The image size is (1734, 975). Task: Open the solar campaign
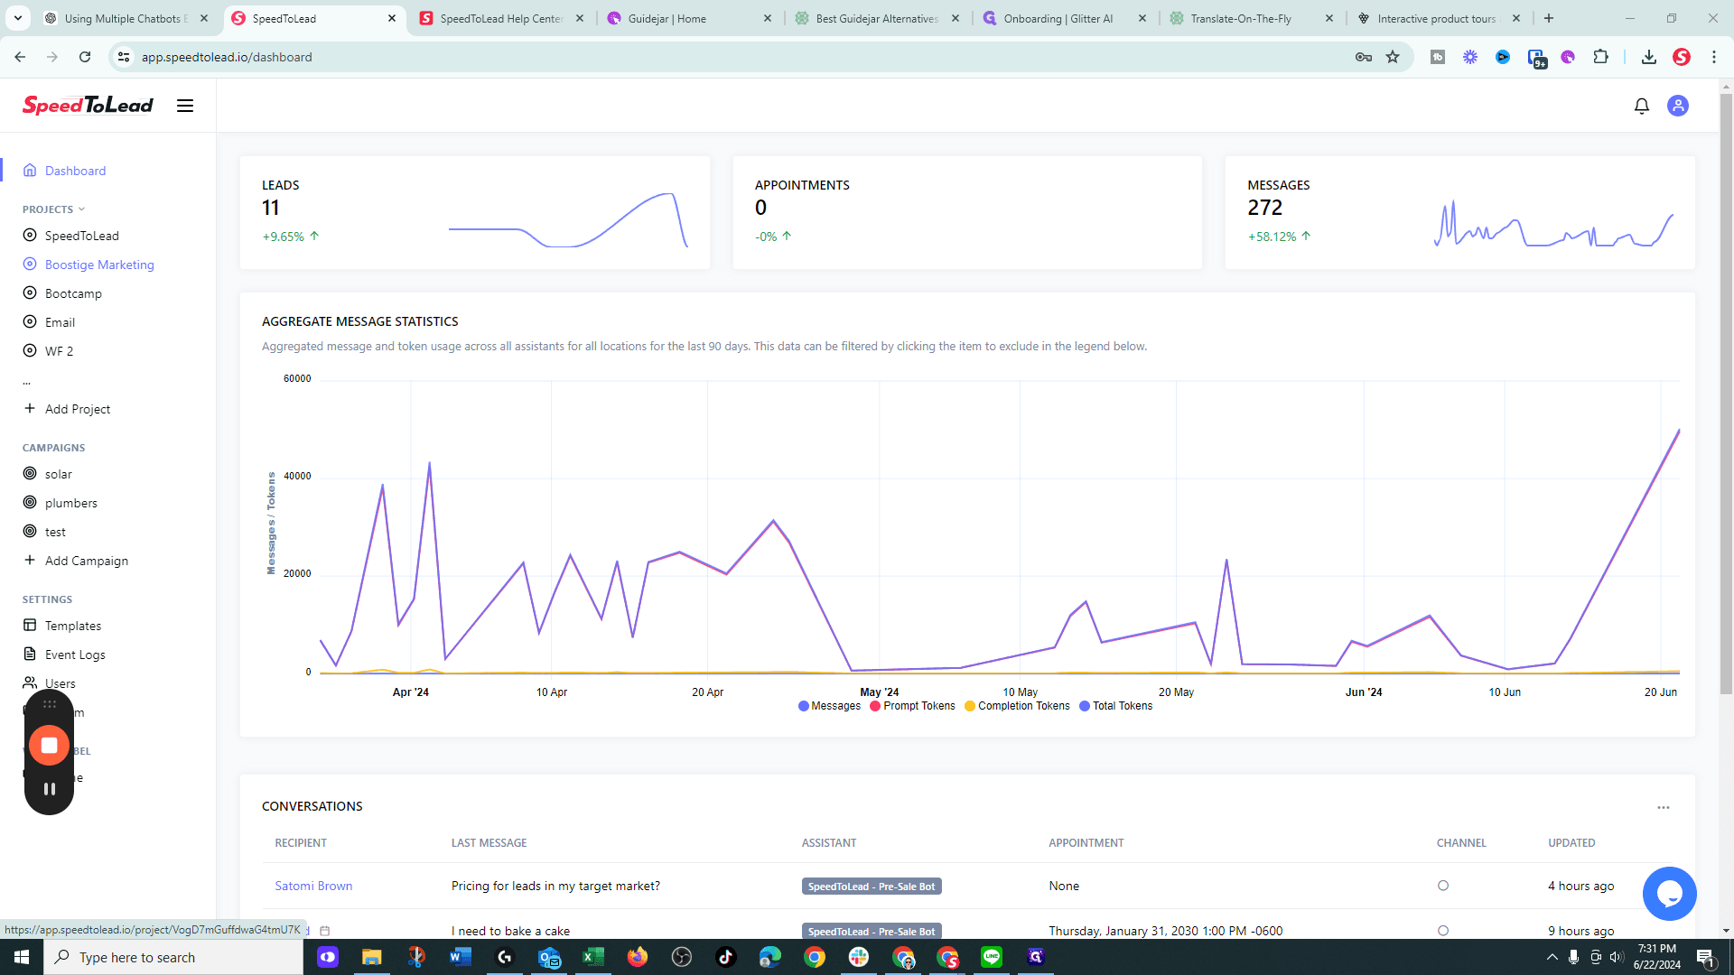[58, 474]
